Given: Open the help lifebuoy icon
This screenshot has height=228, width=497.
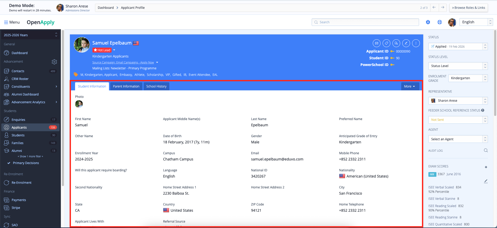Looking at the screenshot, I should click(x=440, y=22).
